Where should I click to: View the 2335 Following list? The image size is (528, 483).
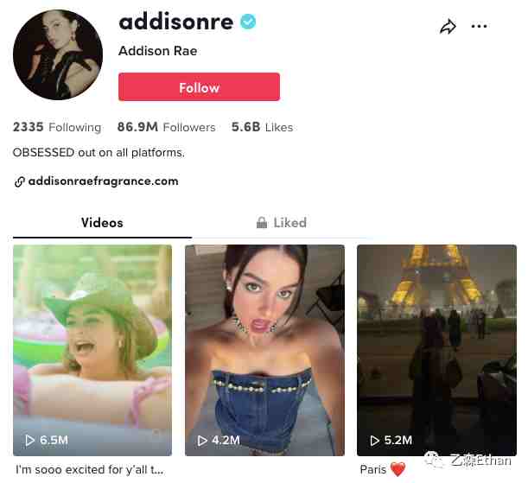57,127
